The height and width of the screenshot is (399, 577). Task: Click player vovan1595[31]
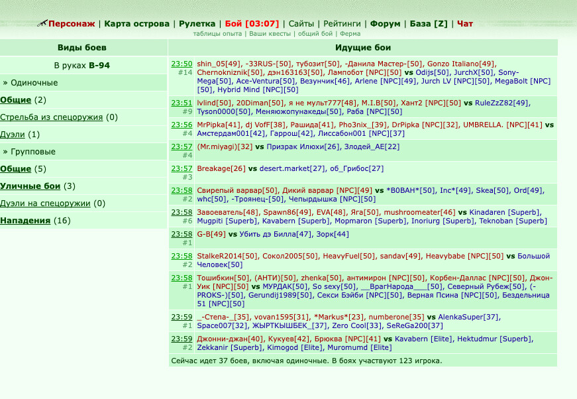pyautogui.click(x=282, y=317)
